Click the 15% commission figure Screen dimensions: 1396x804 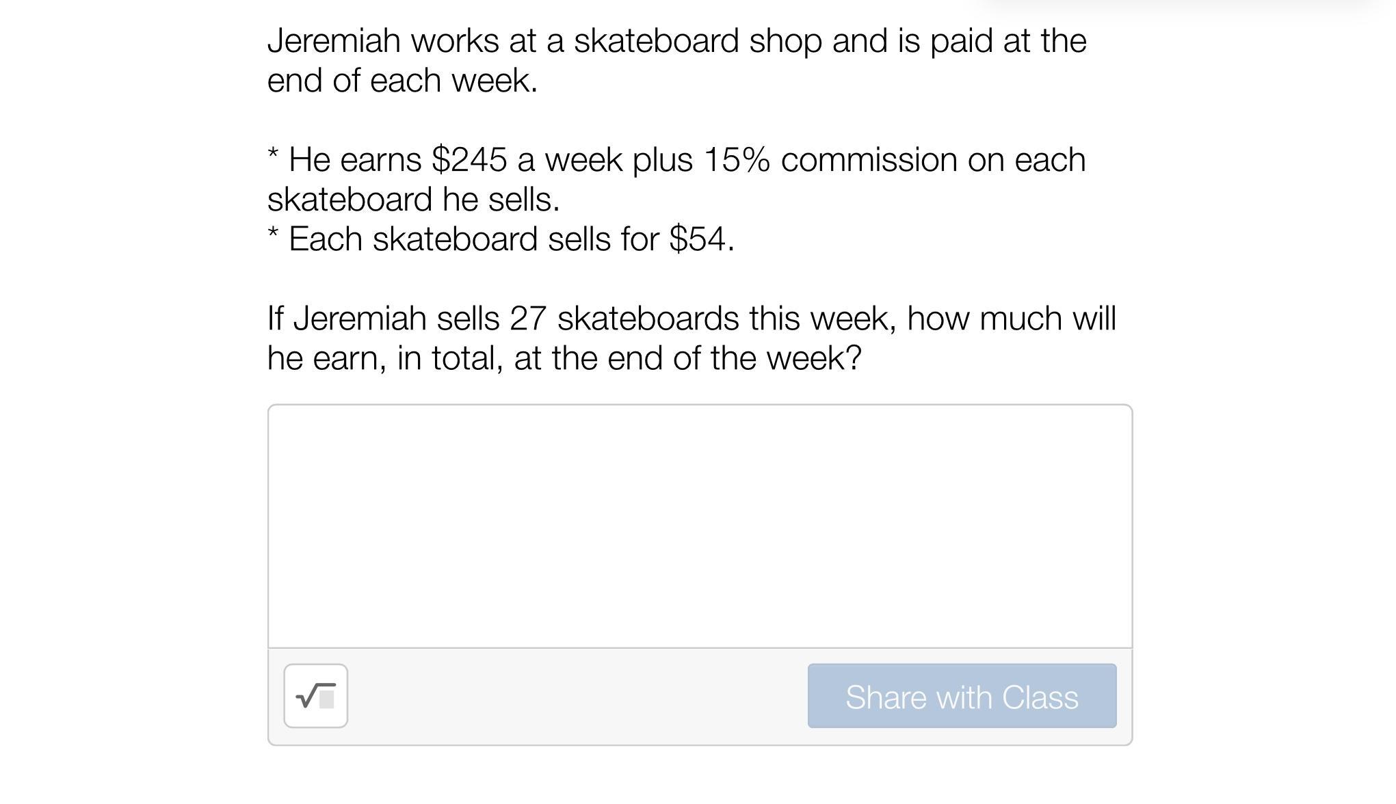[x=736, y=160]
